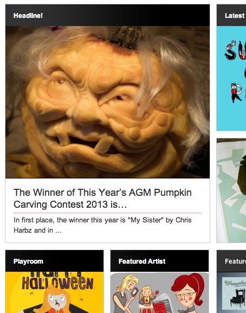The image size is (246, 313).
Task: Open the carved pumpkin headline image
Action: point(107,102)
